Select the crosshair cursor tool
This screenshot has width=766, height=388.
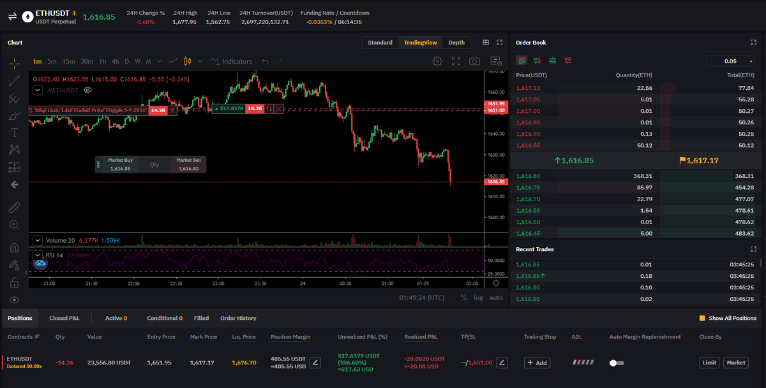coord(14,63)
